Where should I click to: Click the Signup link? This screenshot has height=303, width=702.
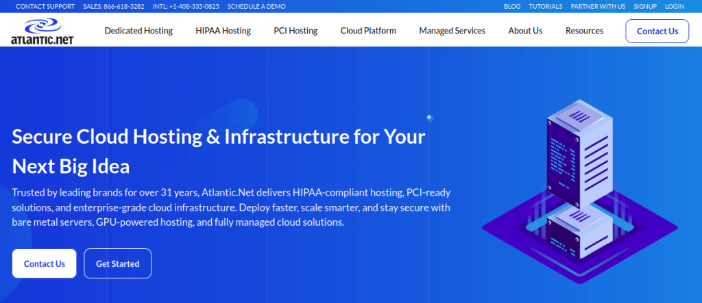click(x=645, y=6)
